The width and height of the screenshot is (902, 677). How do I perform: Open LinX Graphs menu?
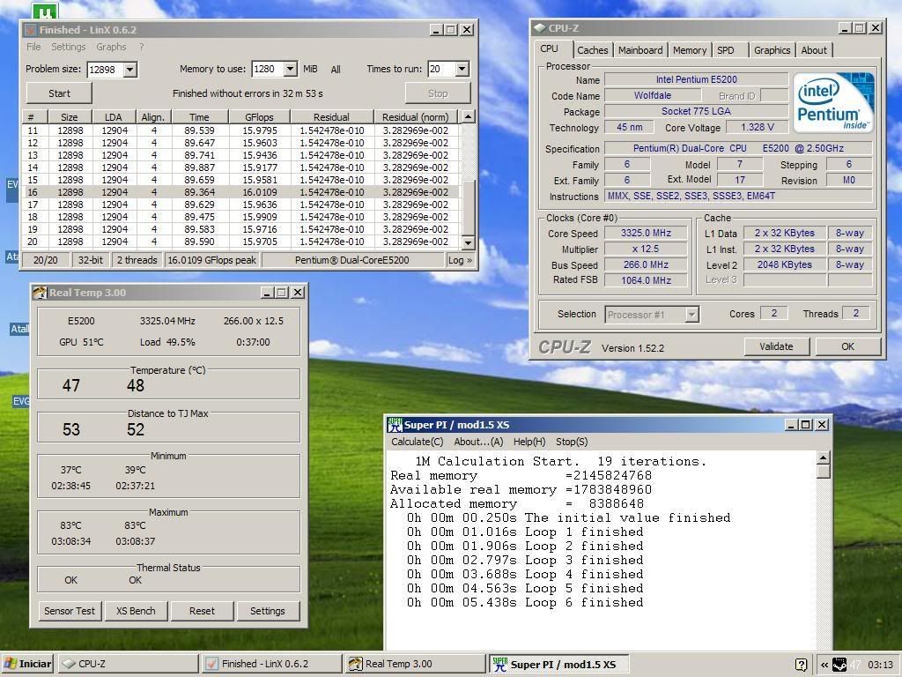tap(111, 47)
